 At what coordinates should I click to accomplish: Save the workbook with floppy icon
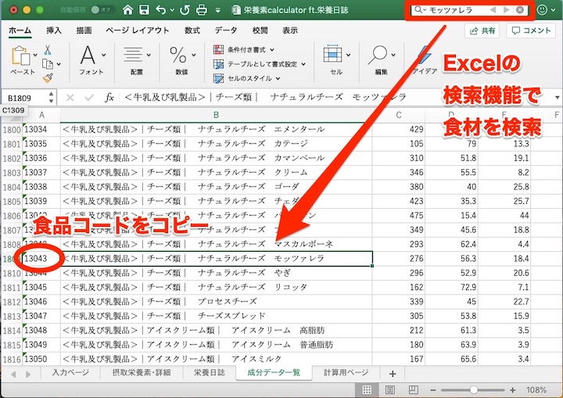145,9
